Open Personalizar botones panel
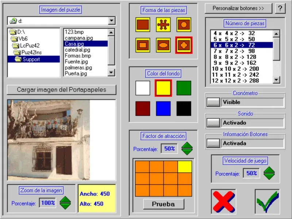The height and width of the screenshot is (219, 292). pos(238,8)
